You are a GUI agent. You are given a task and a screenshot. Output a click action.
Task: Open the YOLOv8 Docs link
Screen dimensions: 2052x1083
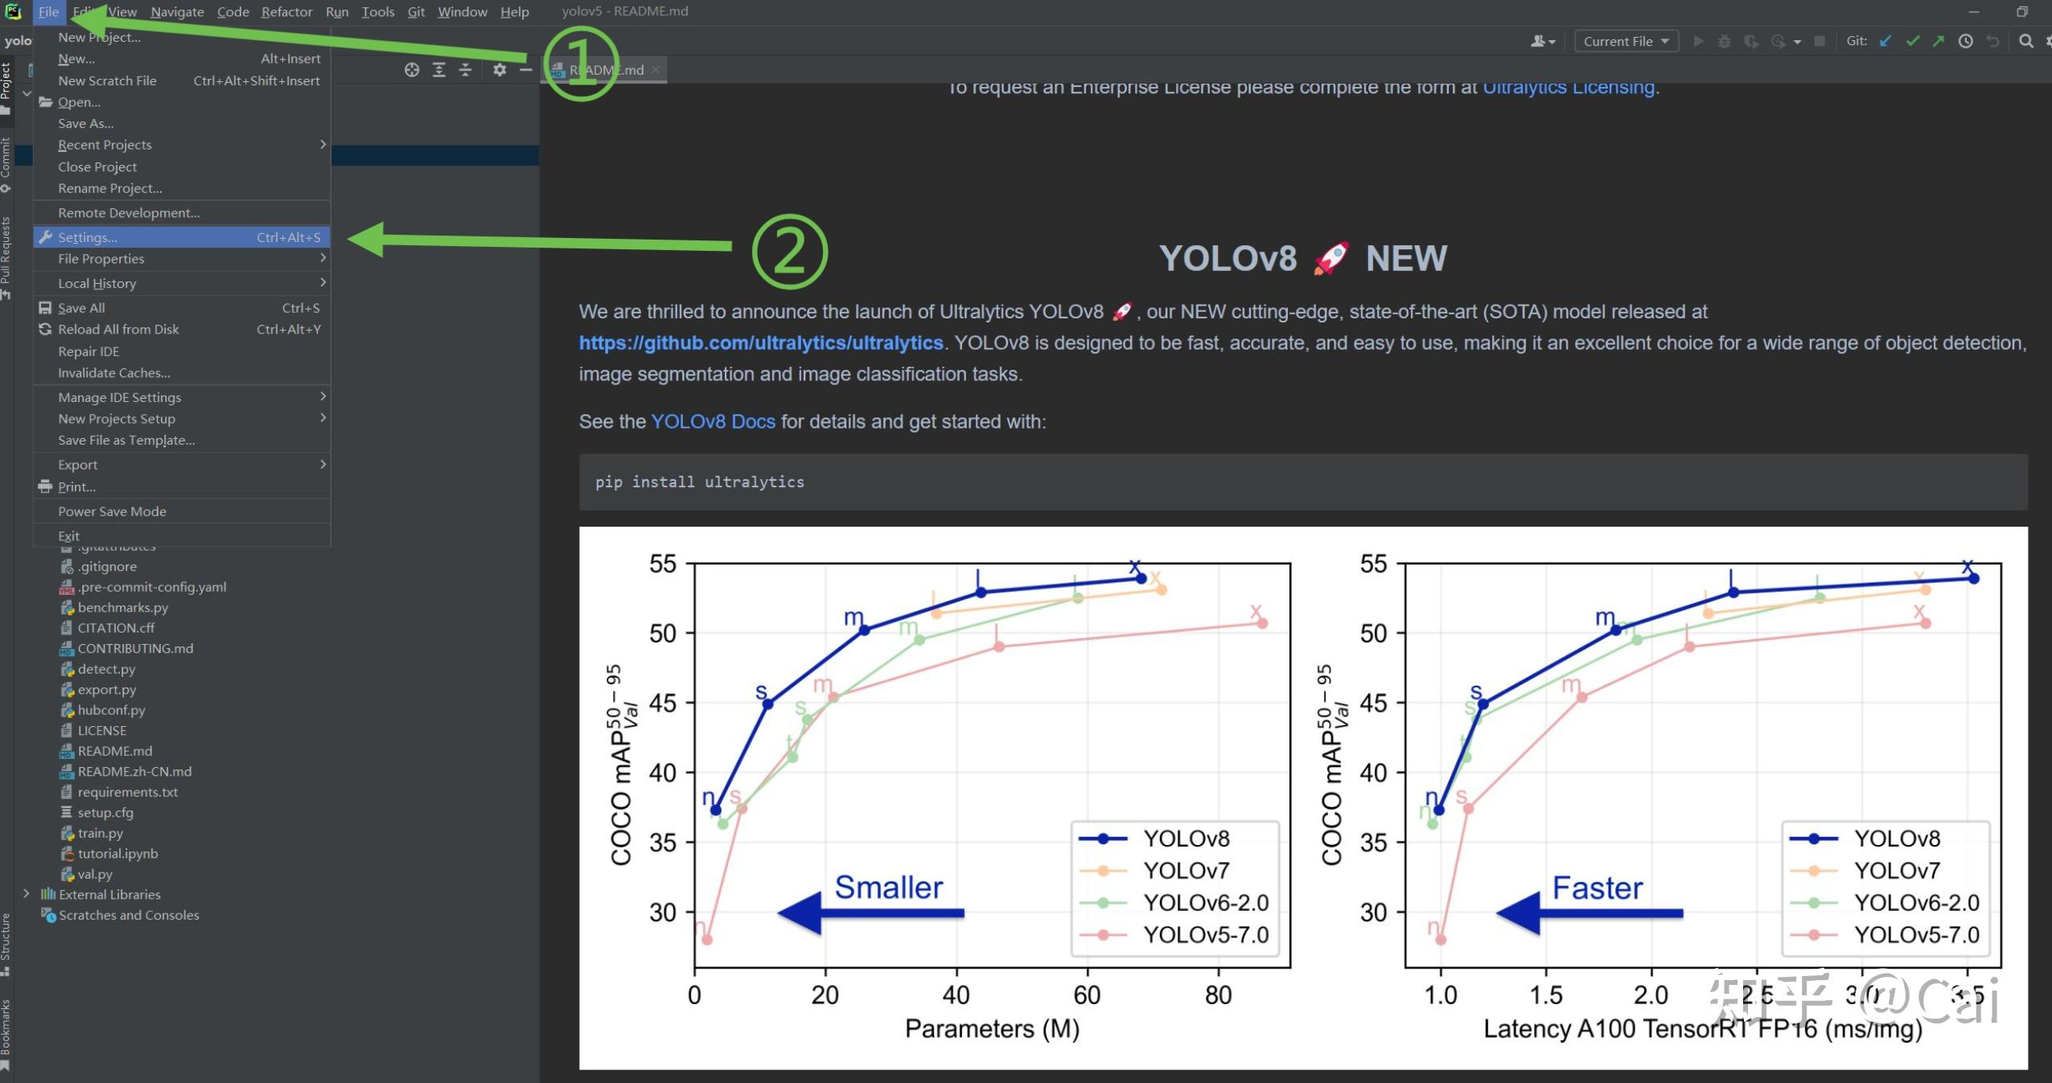(x=712, y=422)
